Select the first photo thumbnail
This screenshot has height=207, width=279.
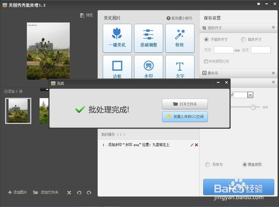pyautogui.click(x=18, y=111)
